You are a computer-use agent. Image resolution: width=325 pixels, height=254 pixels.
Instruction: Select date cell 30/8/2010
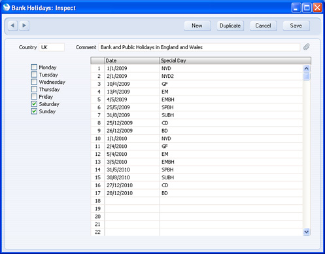point(132,177)
